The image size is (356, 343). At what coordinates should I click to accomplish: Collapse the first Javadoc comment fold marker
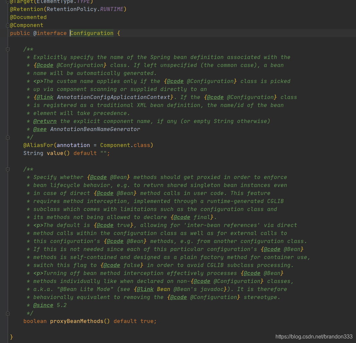8,49
